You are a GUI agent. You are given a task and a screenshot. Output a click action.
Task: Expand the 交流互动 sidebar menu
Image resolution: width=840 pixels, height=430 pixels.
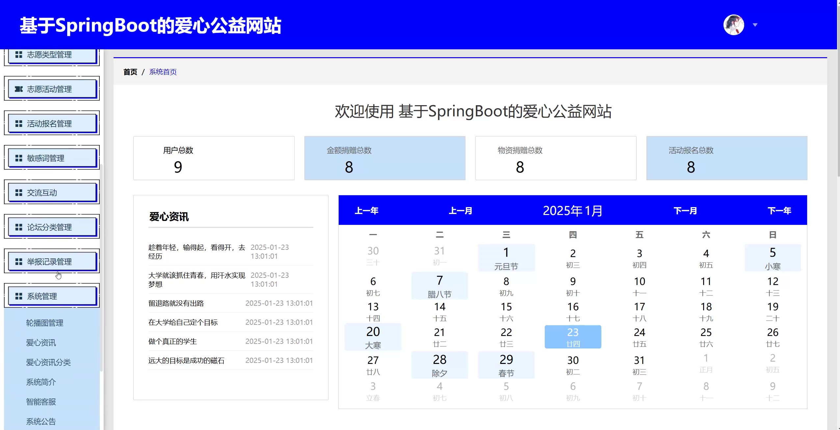52,193
